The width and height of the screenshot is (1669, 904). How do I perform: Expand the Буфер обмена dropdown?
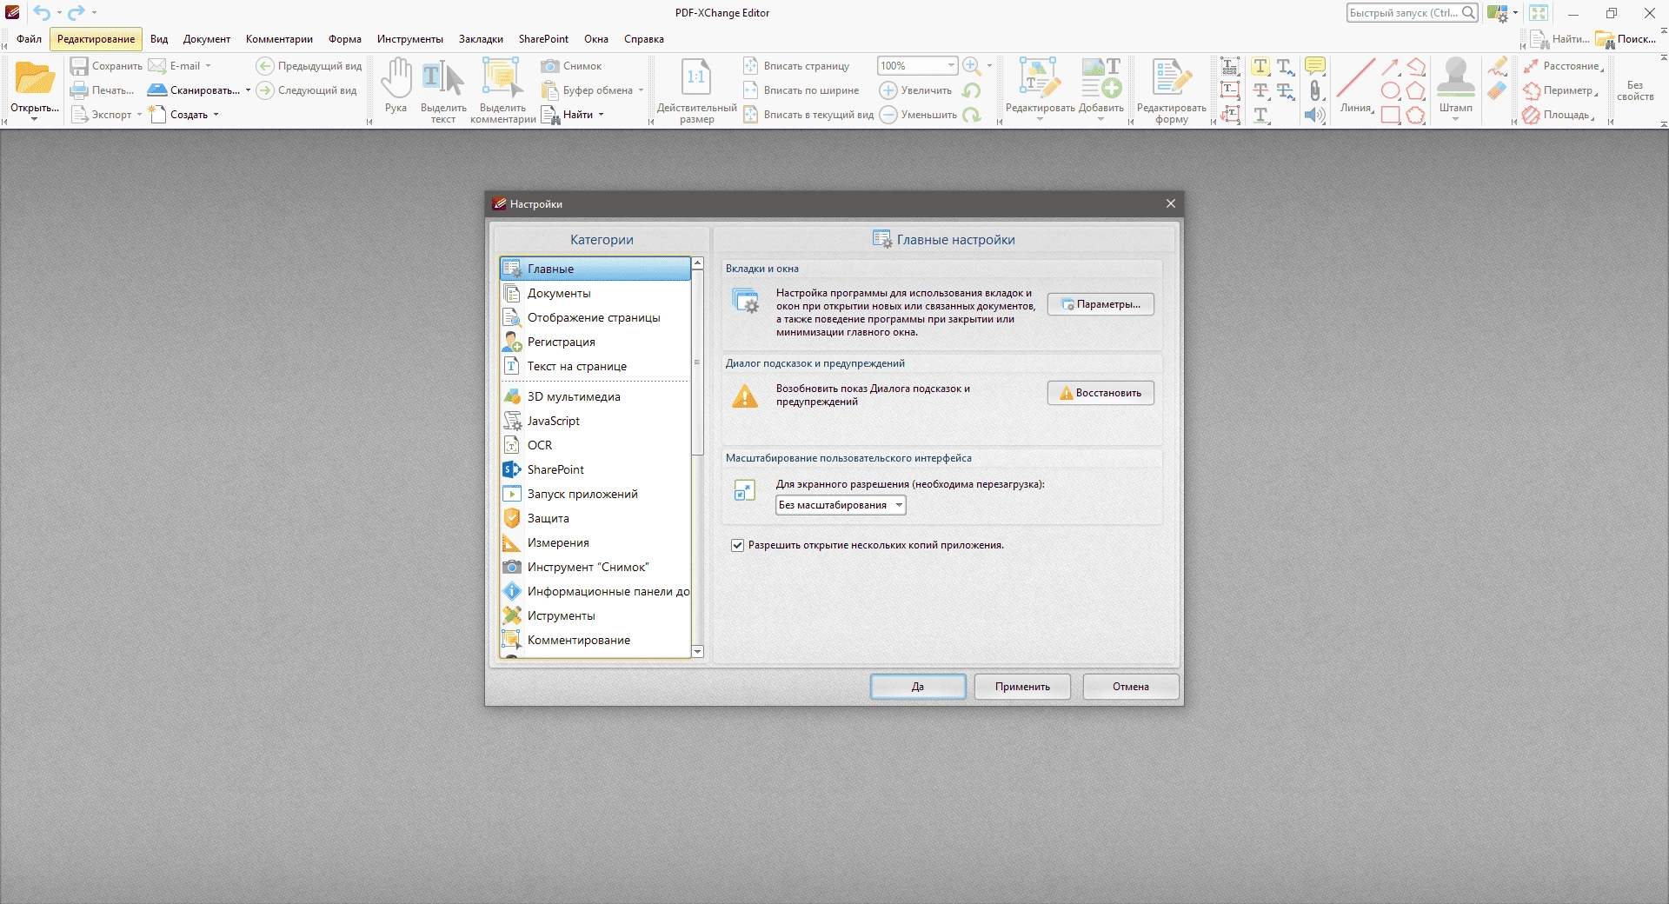pos(641,90)
